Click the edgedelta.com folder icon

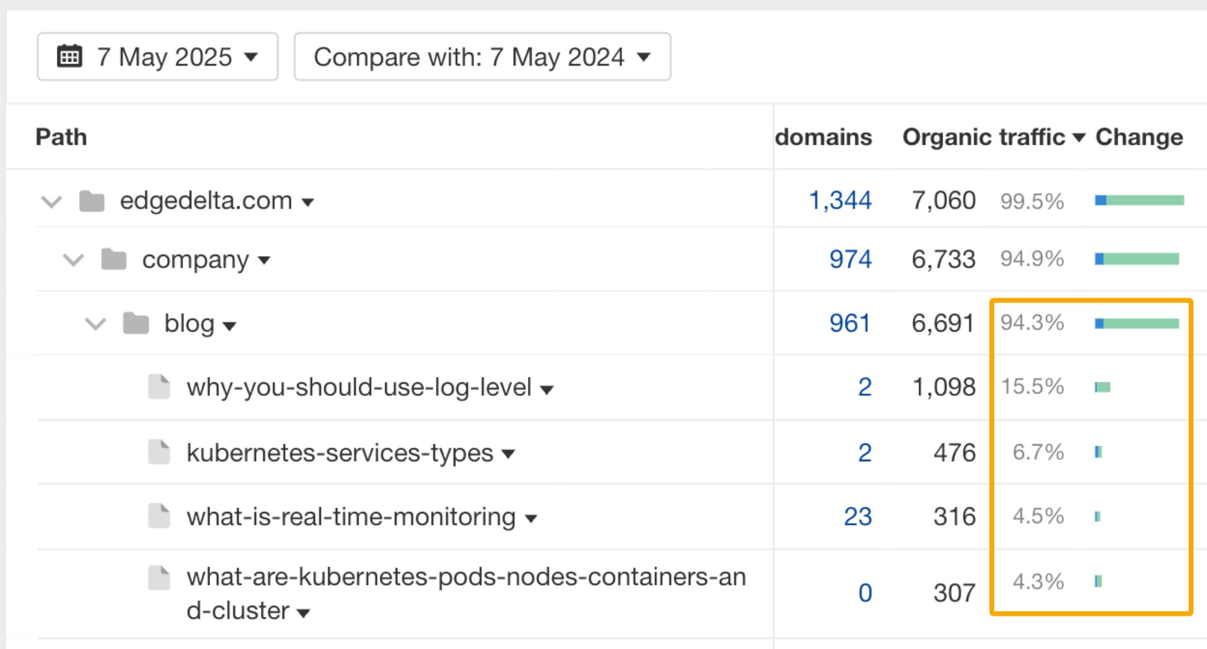click(x=92, y=201)
